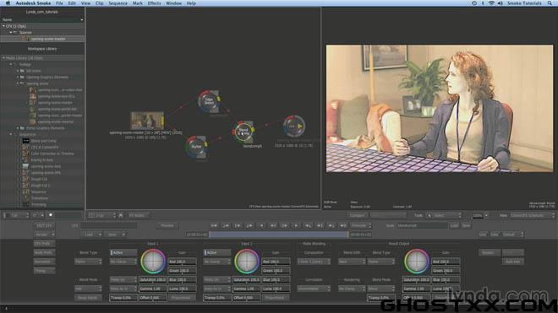Open the Effects menu
This screenshot has height=313, width=558.
pyautogui.click(x=154, y=3)
